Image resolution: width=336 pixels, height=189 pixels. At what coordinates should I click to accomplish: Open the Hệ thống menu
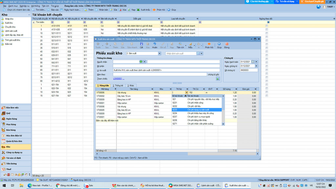point(35,6)
